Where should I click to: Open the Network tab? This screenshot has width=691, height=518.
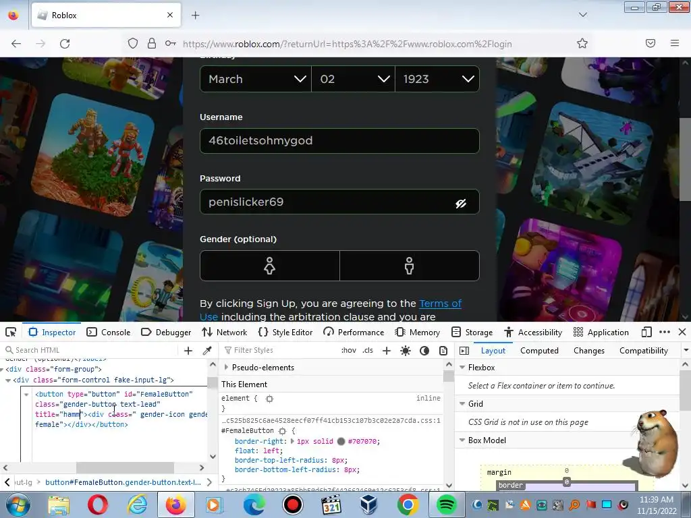[225, 332]
